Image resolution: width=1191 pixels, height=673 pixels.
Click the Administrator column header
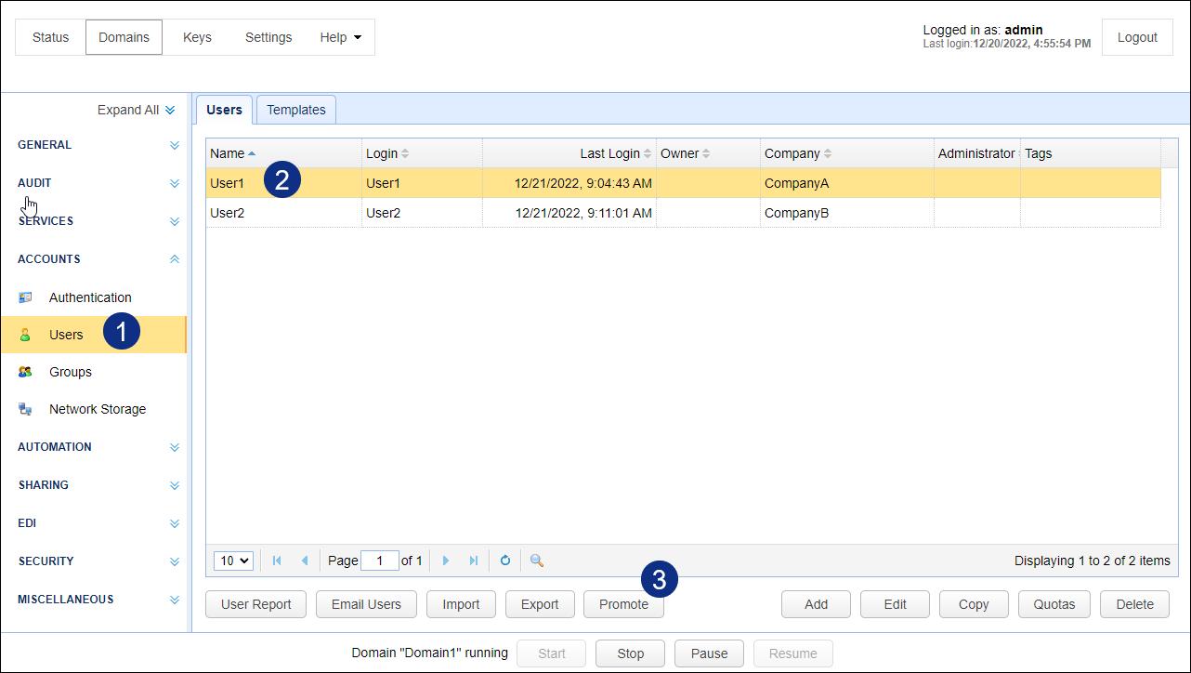[x=976, y=153]
